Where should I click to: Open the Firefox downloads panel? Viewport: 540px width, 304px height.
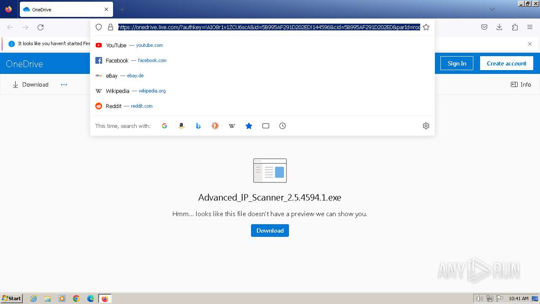point(499,27)
